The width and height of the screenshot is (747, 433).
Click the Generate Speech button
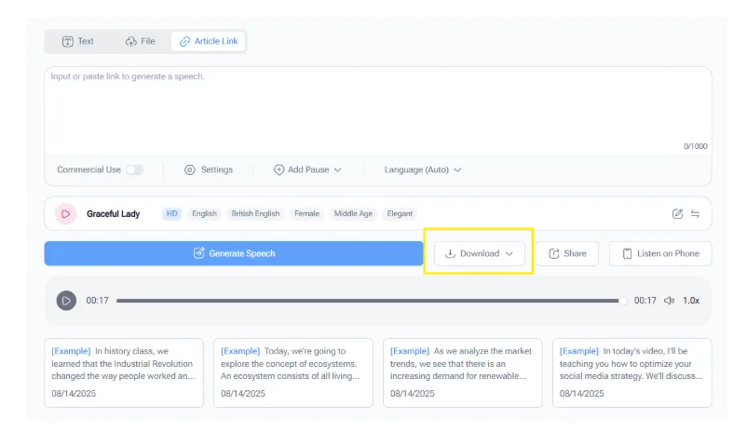coord(234,253)
